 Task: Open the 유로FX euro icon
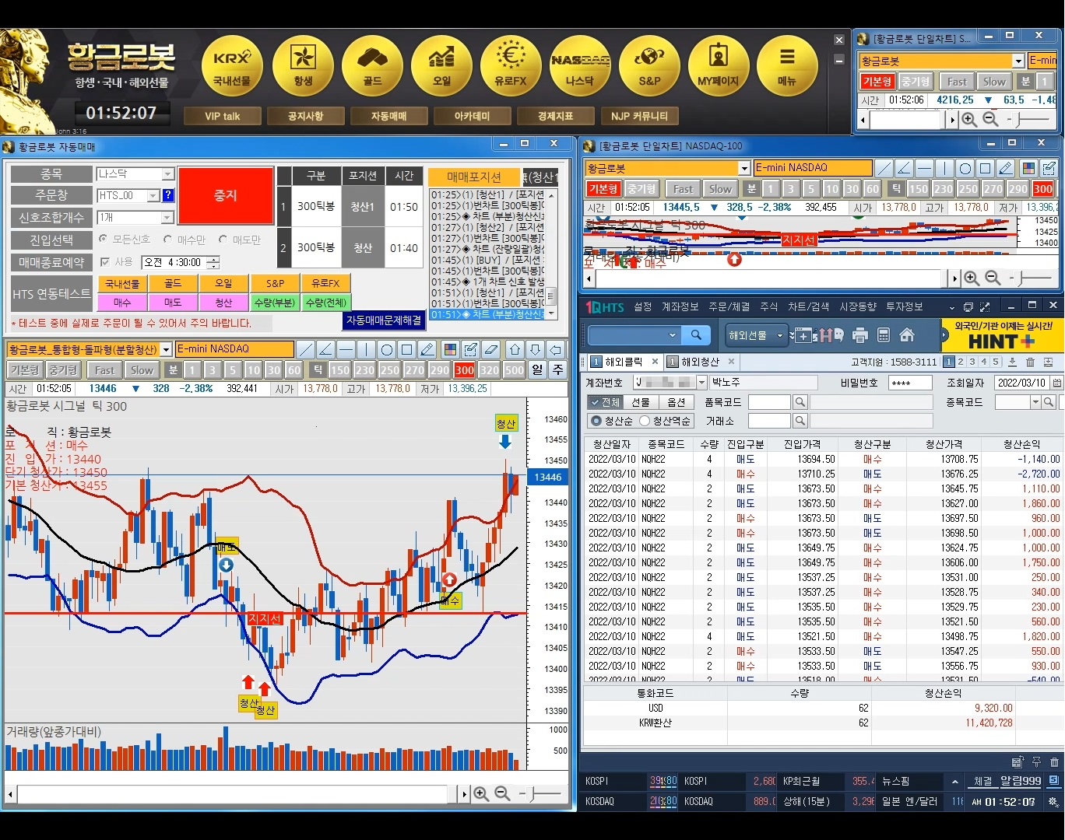pos(511,65)
